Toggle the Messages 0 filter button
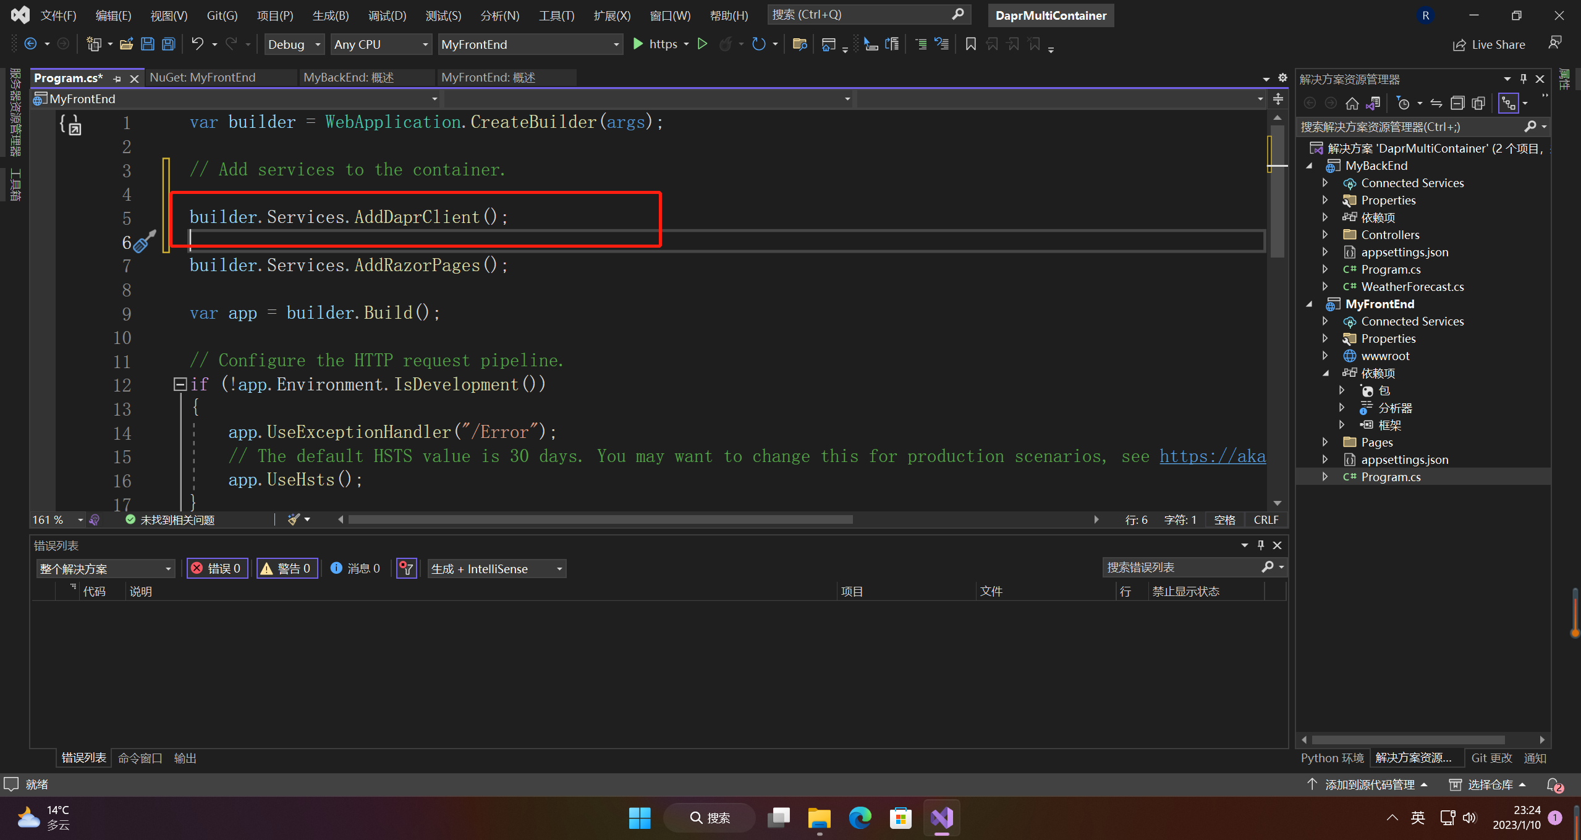The image size is (1581, 840). tap(355, 568)
